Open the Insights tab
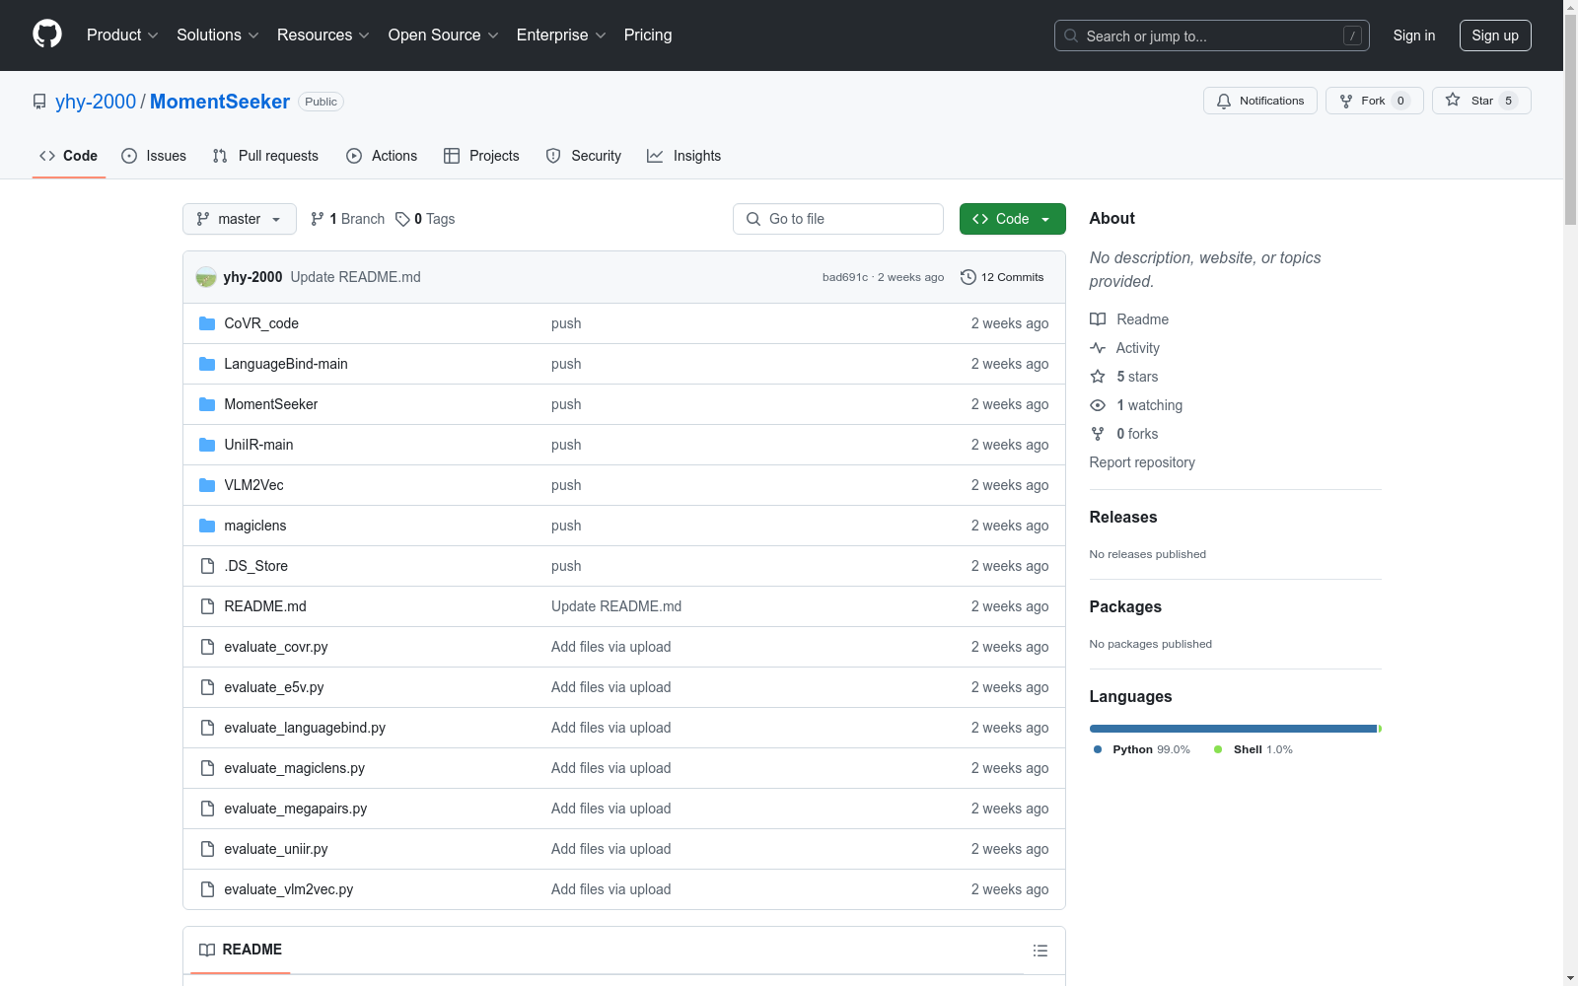Viewport: 1578px width, 986px height. 683,156
